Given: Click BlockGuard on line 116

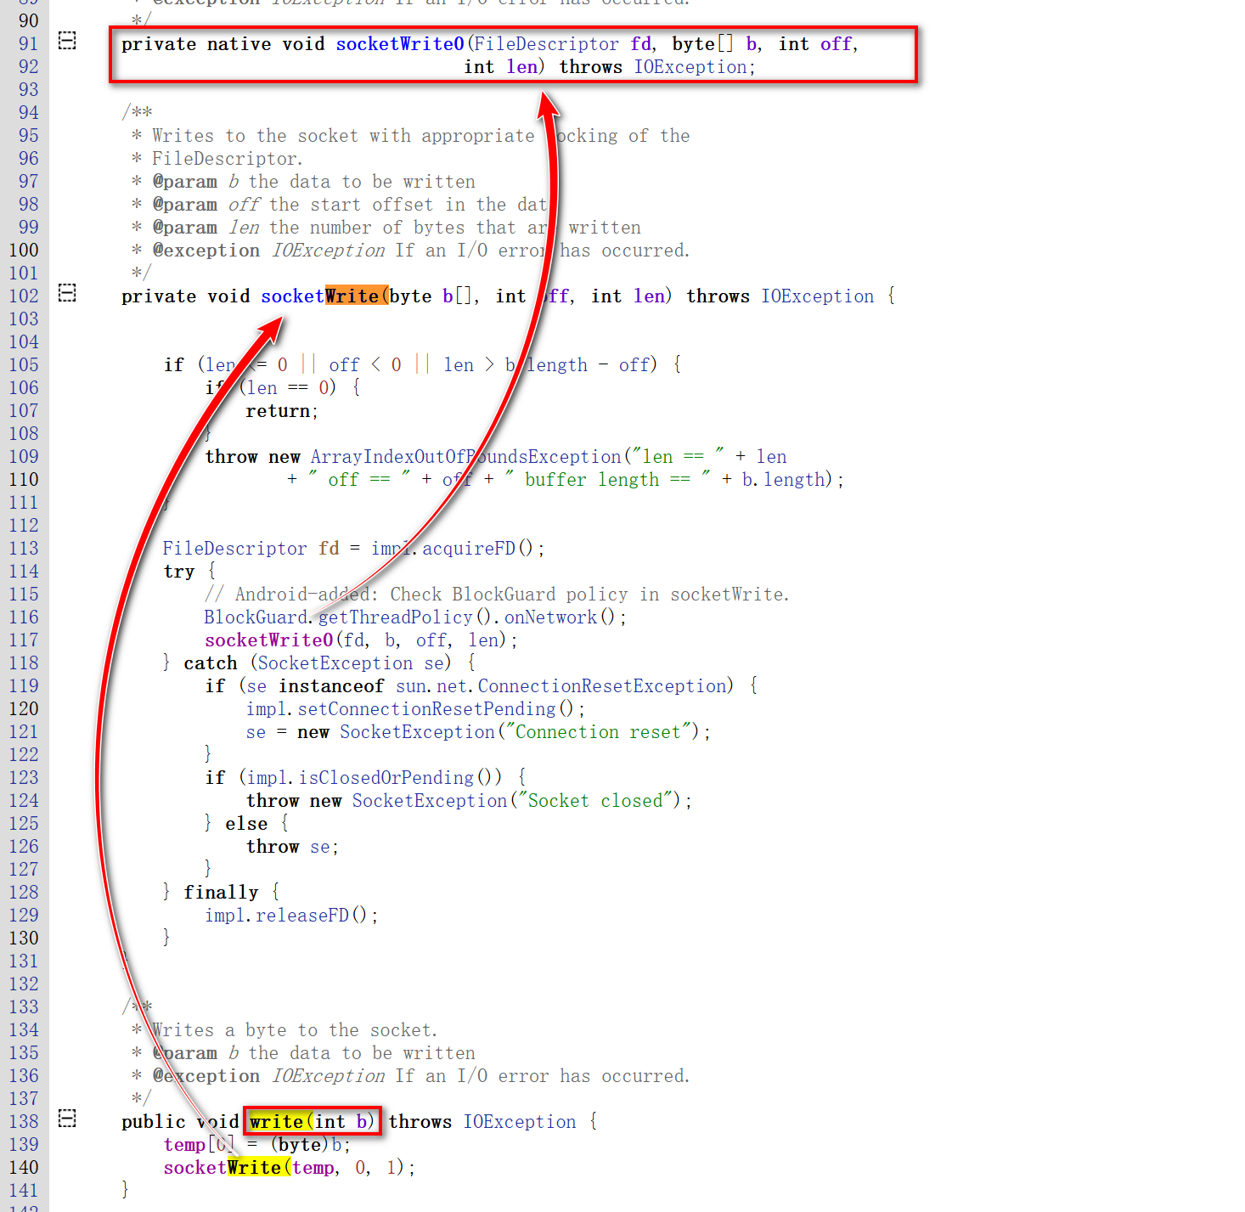Looking at the screenshot, I should [x=256, y=617].
